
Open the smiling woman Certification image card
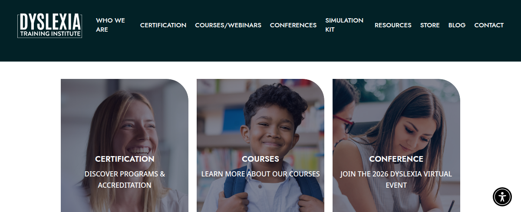tap(125, 145)
